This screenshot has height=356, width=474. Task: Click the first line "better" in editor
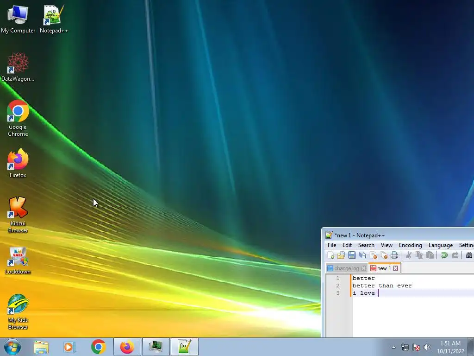(x=363, y=278)
